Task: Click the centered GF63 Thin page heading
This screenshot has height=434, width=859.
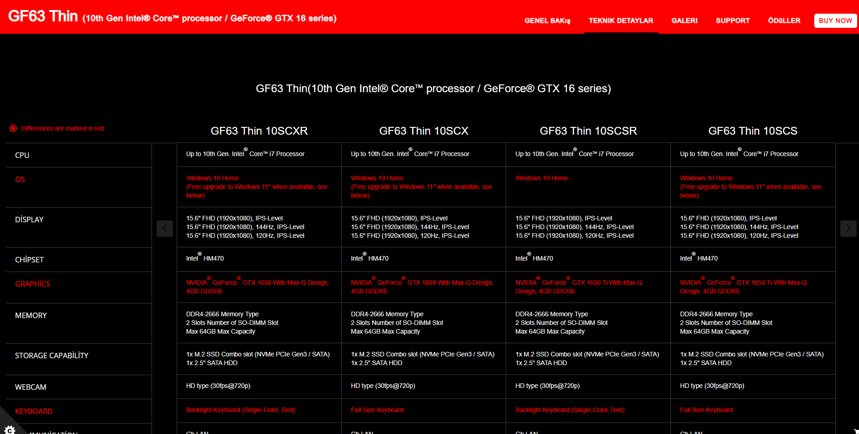Action: (x=433, y=89)
